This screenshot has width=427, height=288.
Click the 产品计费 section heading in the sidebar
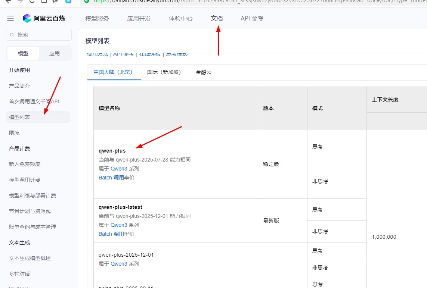(x=19, y=148)
